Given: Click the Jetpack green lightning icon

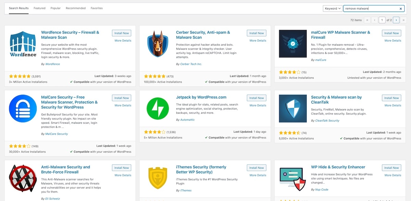Looking at the screenshot, I should (x=158, y=109).
